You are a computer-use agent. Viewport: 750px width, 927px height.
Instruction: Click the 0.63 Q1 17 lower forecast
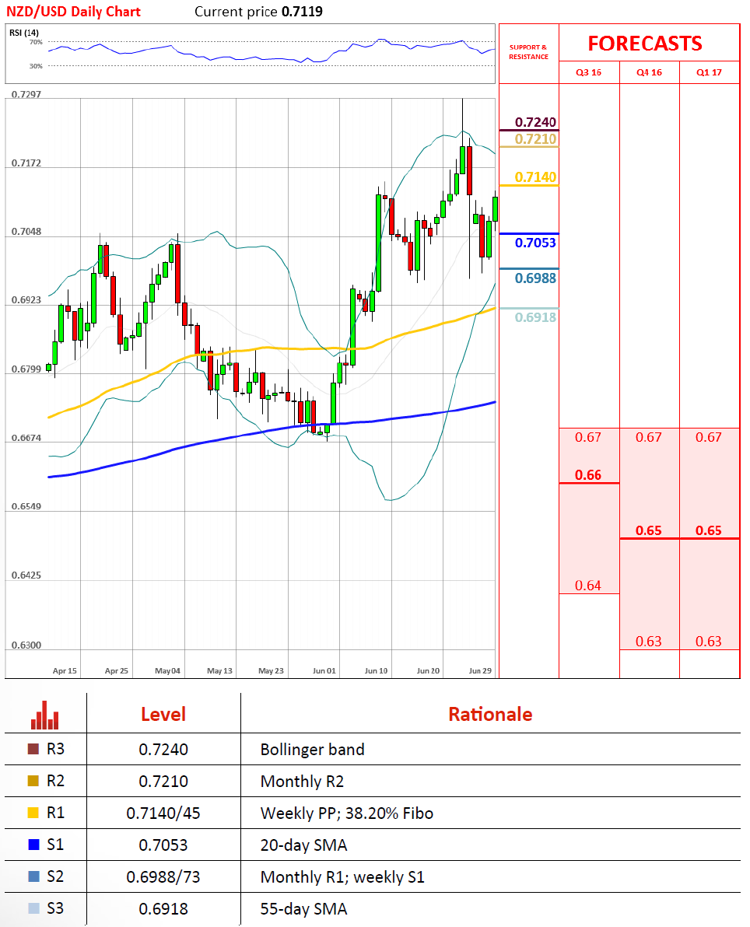click(709, 642)
